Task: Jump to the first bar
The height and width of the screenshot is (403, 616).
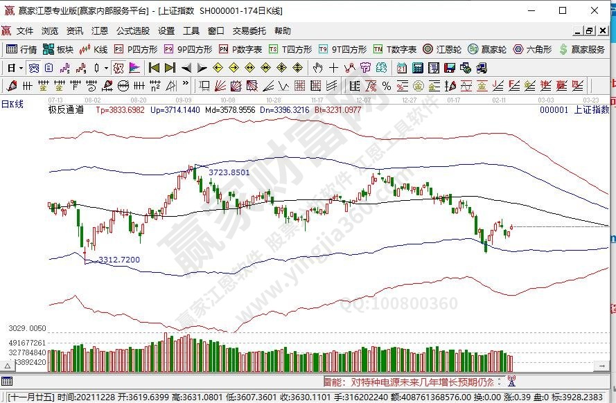Action: [154, 69]
